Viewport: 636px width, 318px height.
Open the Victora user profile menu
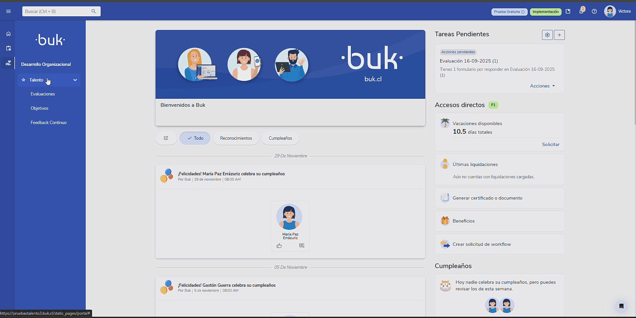(617, 11)
